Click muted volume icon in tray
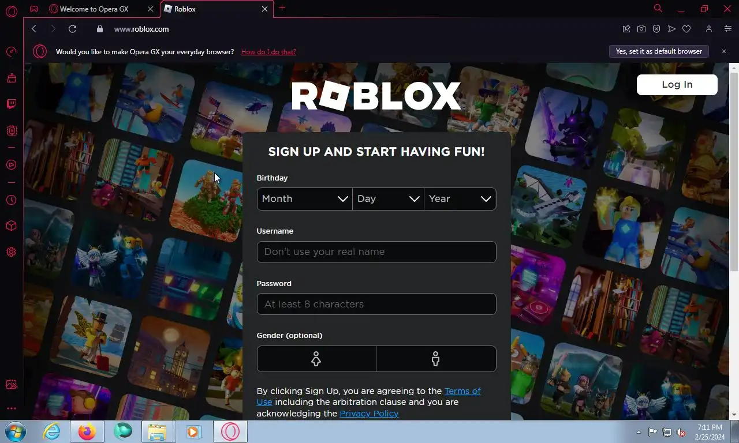The width and height of the screenshot is (739, 443). (681, 432)
